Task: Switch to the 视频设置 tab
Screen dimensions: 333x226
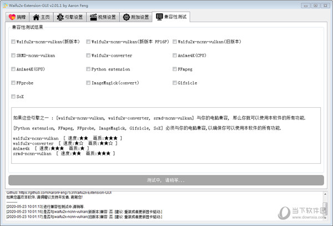Action: (x=103, y=17)
